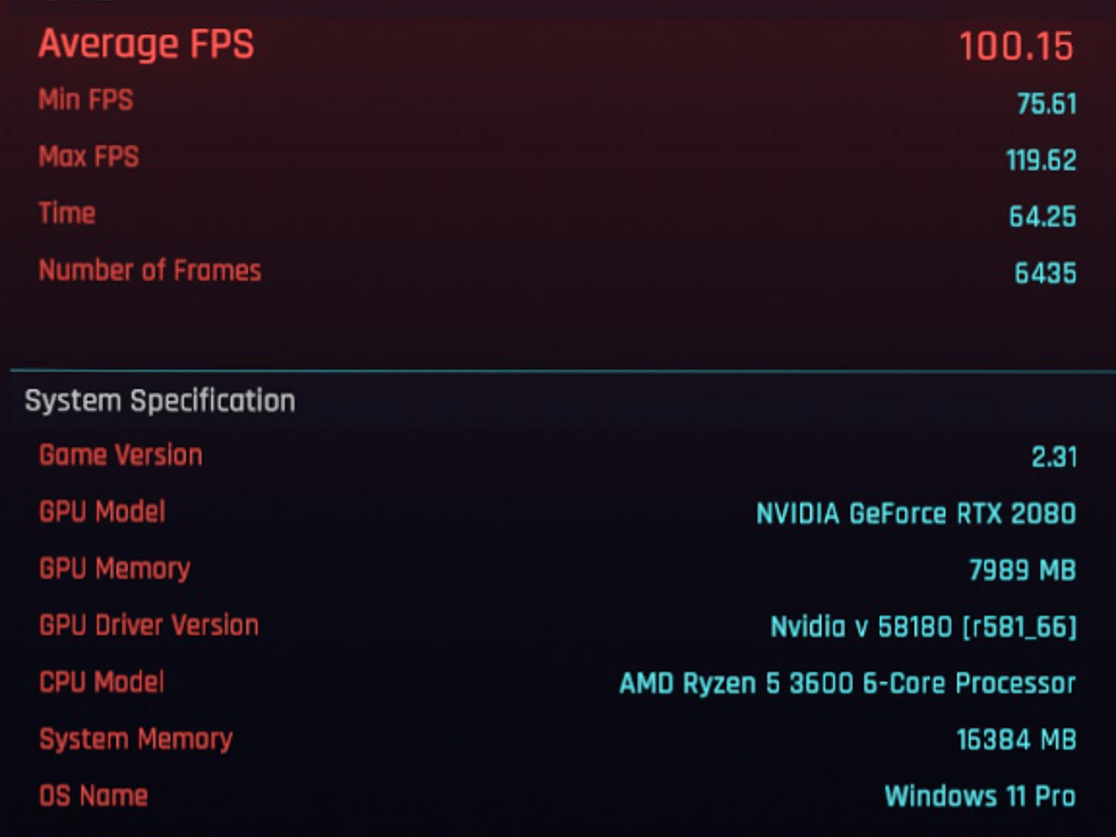Select the Nvidia v 58180 driver text
1116x837 pixels.
click(x=924, y=627)
